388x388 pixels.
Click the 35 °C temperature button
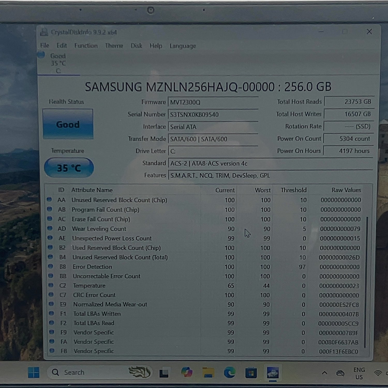[x=69, y=168]
